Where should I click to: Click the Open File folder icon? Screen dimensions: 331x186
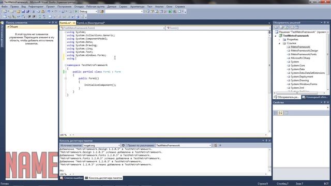19,11
